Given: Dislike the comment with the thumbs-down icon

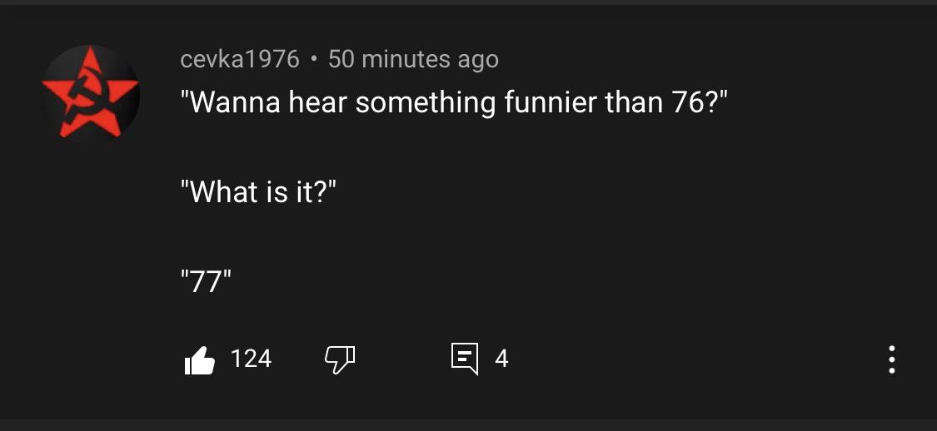Looking at the screenshot, I should coord(339,359).
